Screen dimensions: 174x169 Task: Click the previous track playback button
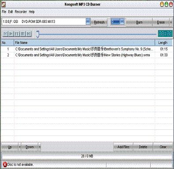coord(5,34)
